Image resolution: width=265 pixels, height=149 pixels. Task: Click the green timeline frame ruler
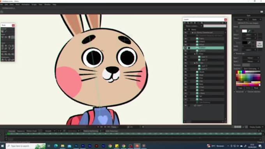coord(134,134)
